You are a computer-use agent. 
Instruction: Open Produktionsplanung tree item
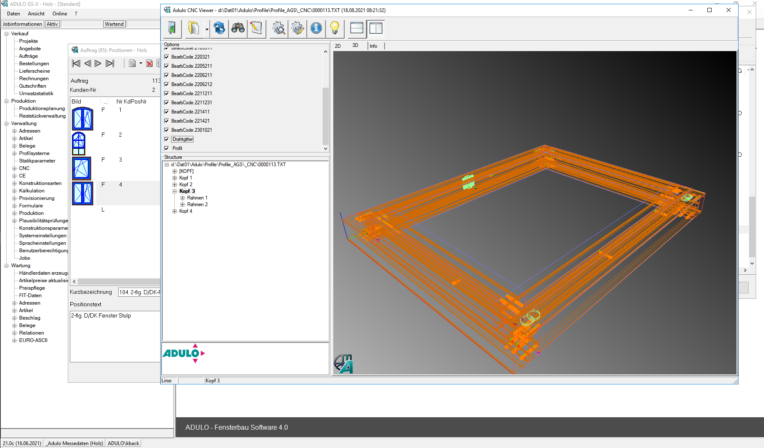42,108
